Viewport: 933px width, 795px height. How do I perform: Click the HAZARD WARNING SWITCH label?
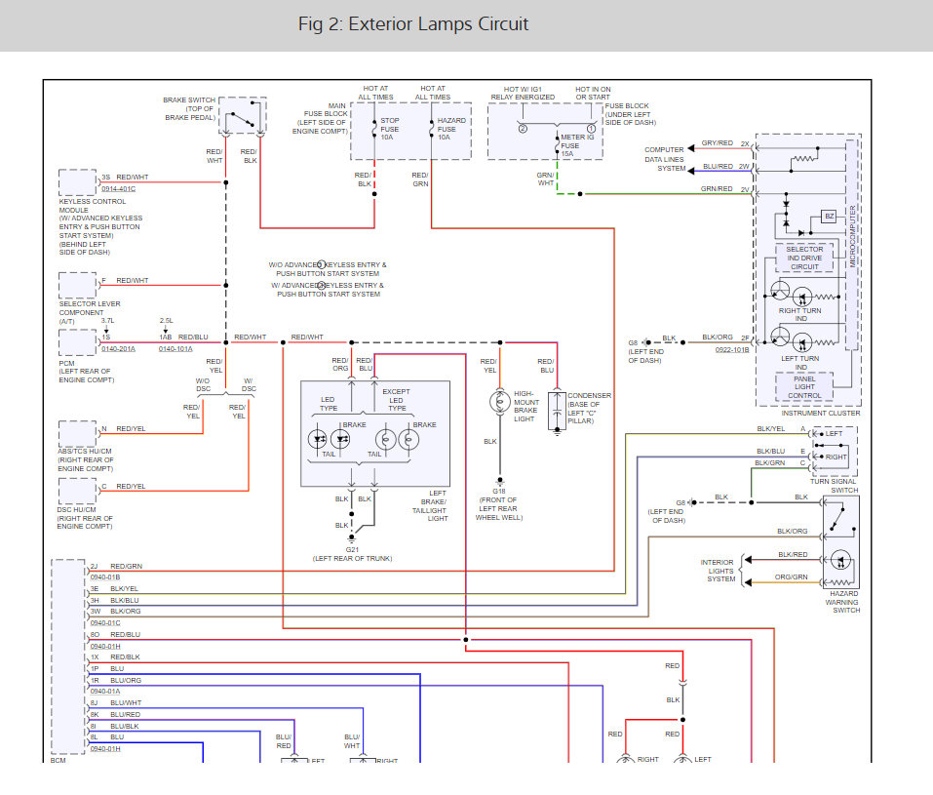pos(843,602)
